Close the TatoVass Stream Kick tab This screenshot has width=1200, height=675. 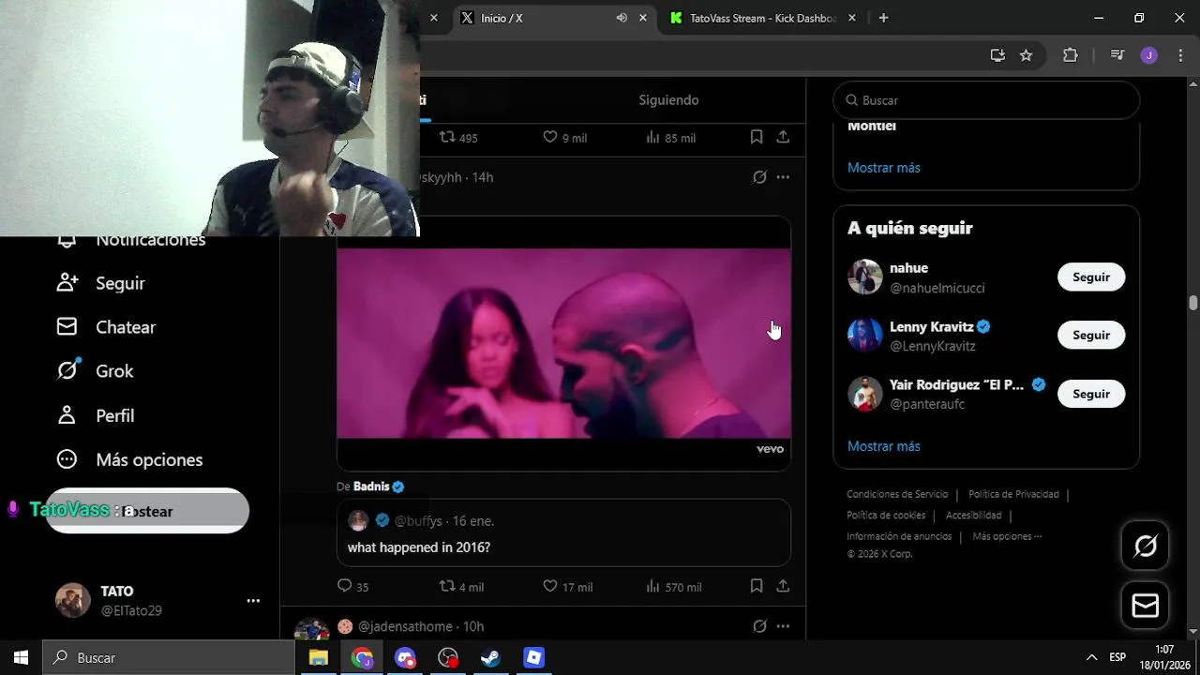852,18
